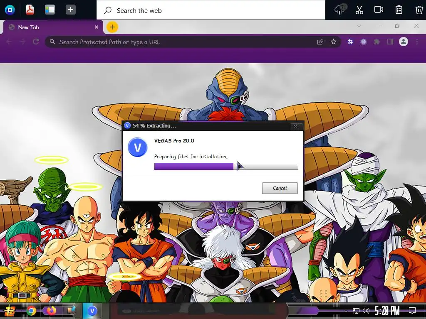Open the taskbar app next to Firefox

coord(71,311)
